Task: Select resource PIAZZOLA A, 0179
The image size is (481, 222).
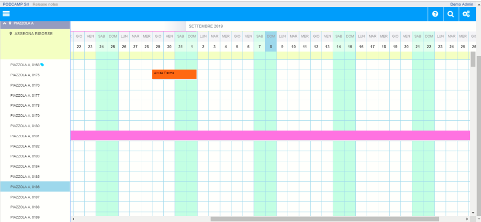Action: tap(25, 116)
